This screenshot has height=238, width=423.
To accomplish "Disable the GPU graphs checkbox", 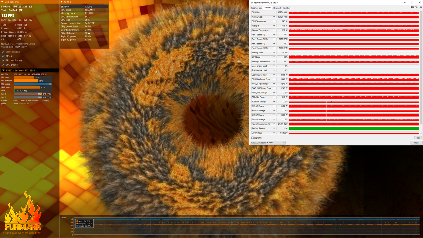I will [x=3, y=65].
